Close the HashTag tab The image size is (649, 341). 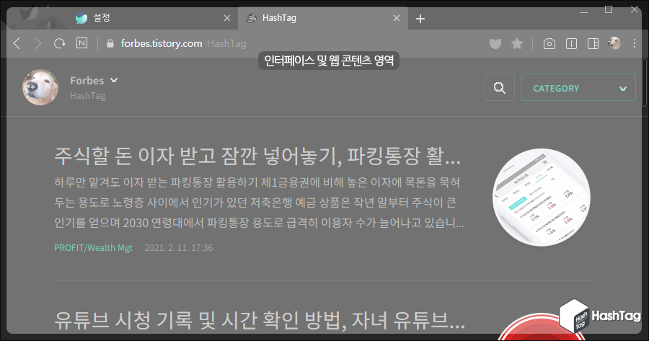[x=397, y=18]
